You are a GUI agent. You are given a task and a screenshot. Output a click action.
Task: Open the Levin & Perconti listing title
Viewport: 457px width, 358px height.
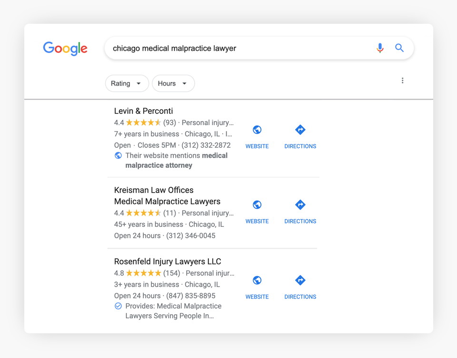(x=143, y=111)
